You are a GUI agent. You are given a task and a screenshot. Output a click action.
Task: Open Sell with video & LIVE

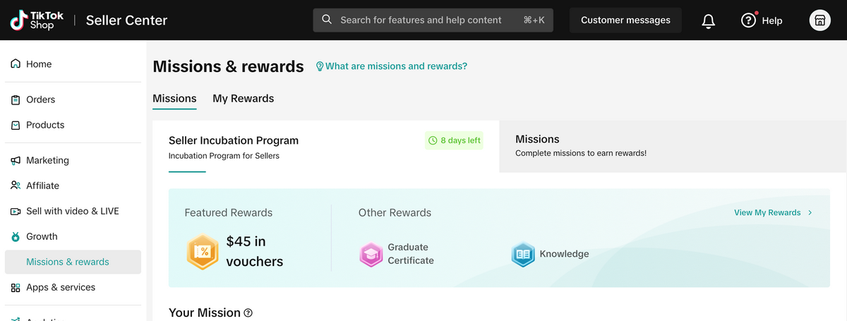point(72,211)
